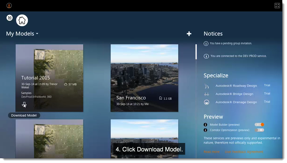Open the San Francisco model tile

click(144, 78)
